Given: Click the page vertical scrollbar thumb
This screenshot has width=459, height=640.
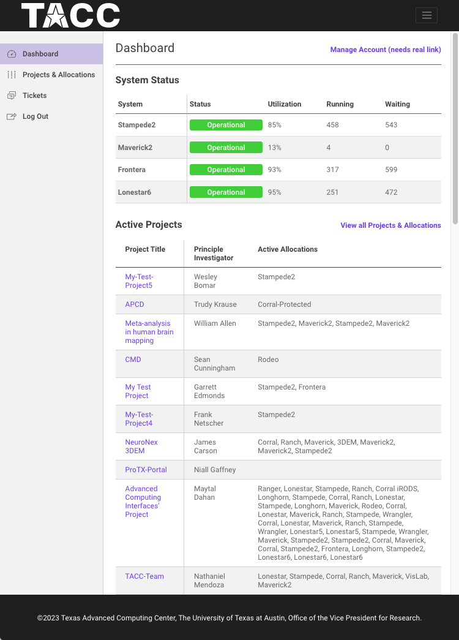Looking at the screenshot, I should (455, 129).
